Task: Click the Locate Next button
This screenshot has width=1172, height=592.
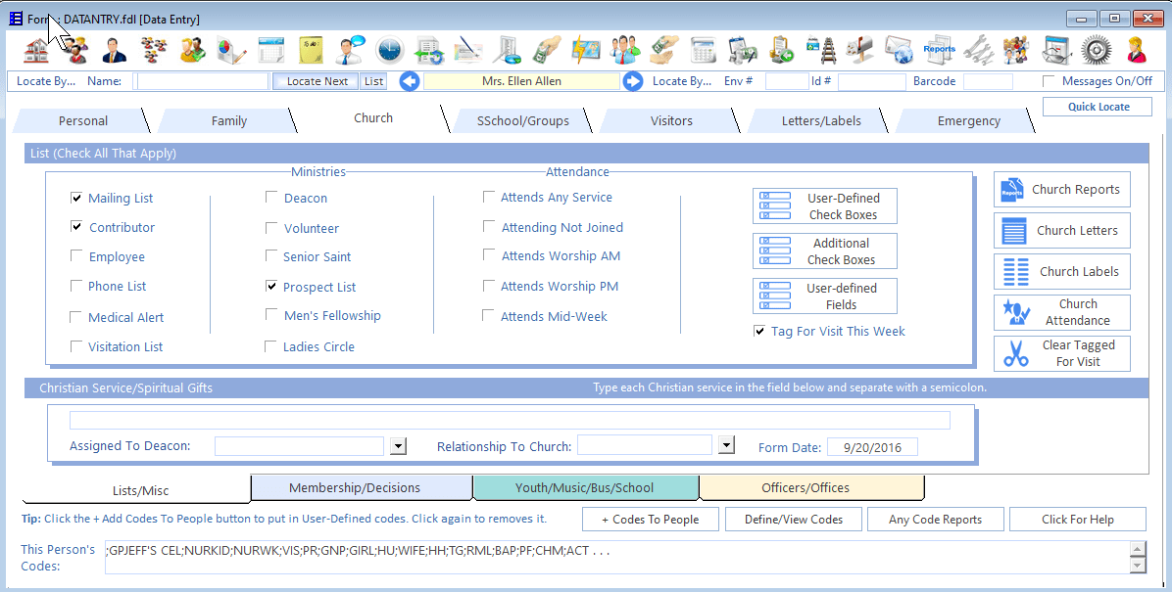Action: coord(317,81)
